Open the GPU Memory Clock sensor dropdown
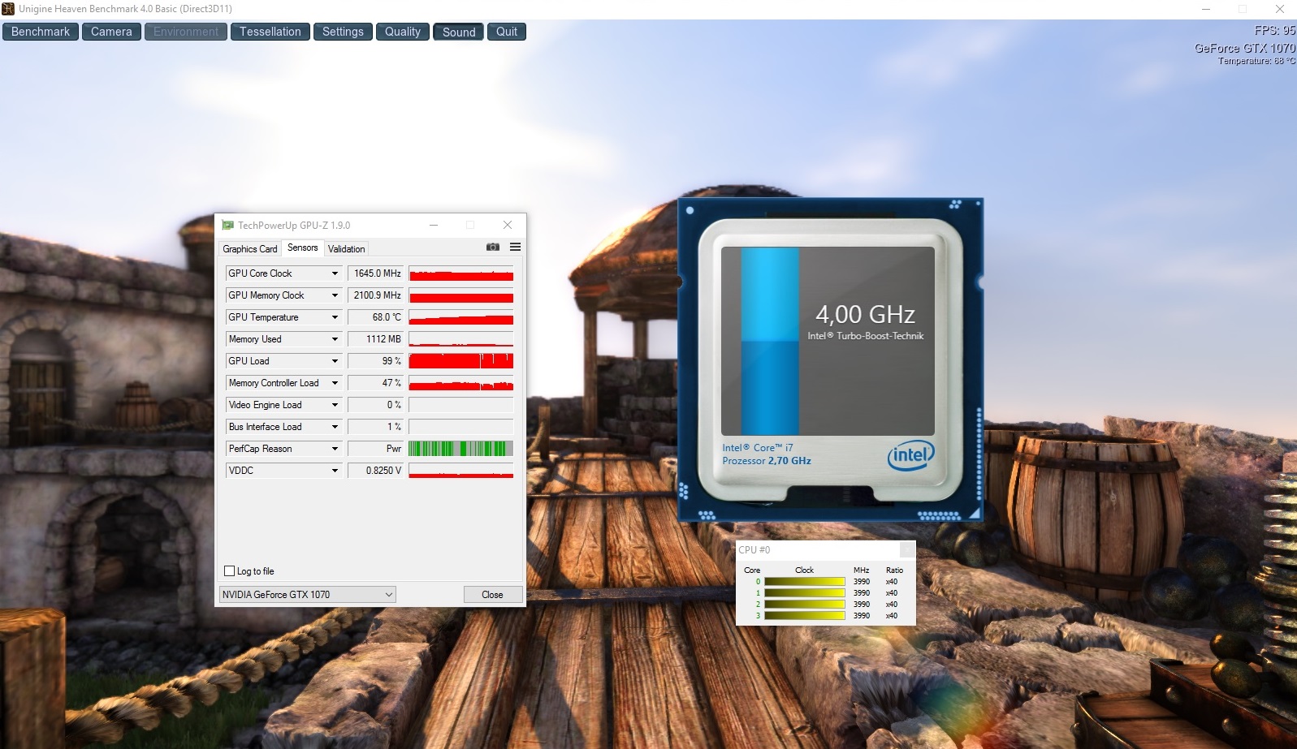The image size is (1297, 749). point(335,295)
